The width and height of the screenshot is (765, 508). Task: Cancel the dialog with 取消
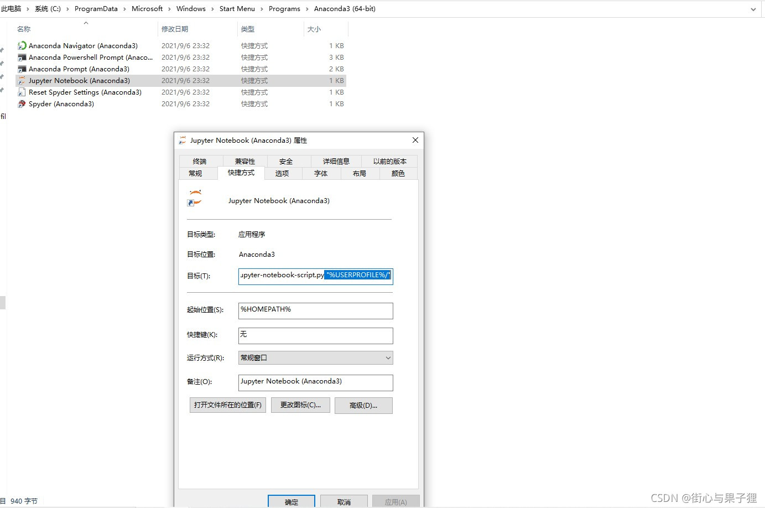[344, 501]
